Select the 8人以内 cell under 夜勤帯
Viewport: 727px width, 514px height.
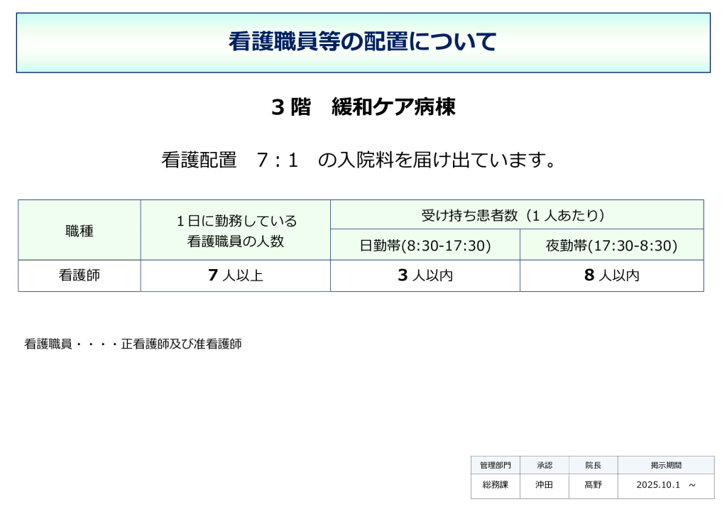pyautogui.click(x=611, y=275)
